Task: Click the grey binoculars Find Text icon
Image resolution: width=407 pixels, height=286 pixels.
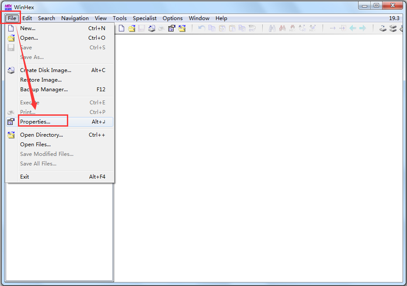Action: point(272,28)
